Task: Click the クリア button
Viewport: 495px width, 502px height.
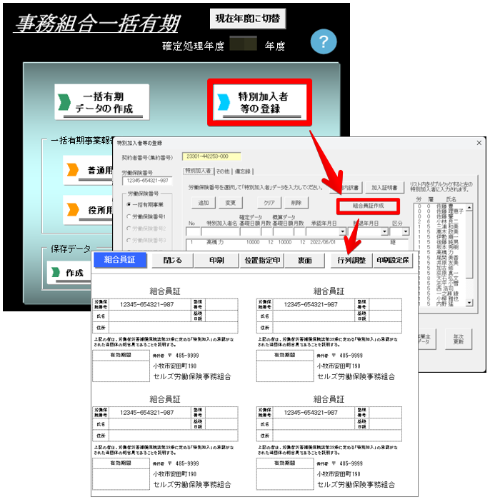Action: coord(269,203)
